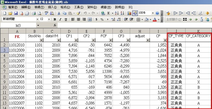Open the 插入 (Insert) menu

click(52, 7)
